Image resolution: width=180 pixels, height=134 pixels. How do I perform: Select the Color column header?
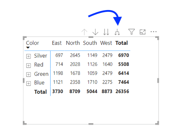pyautogui.click(x=33, y=43)
